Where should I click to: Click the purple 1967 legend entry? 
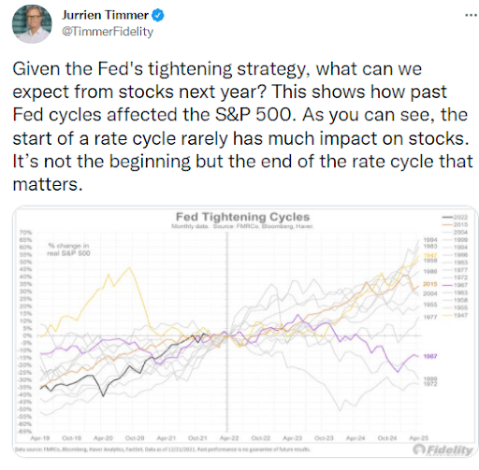click(455, 285)
